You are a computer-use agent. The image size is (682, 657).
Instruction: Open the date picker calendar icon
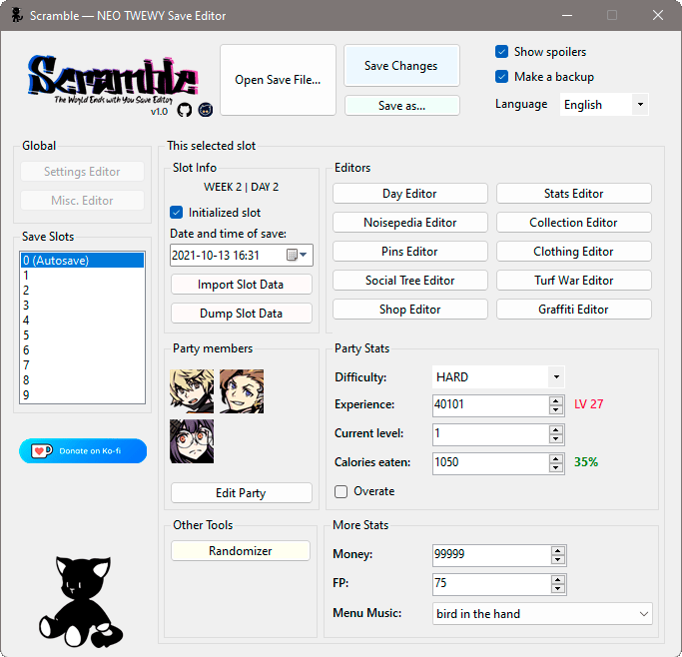[x=292, y=255]
